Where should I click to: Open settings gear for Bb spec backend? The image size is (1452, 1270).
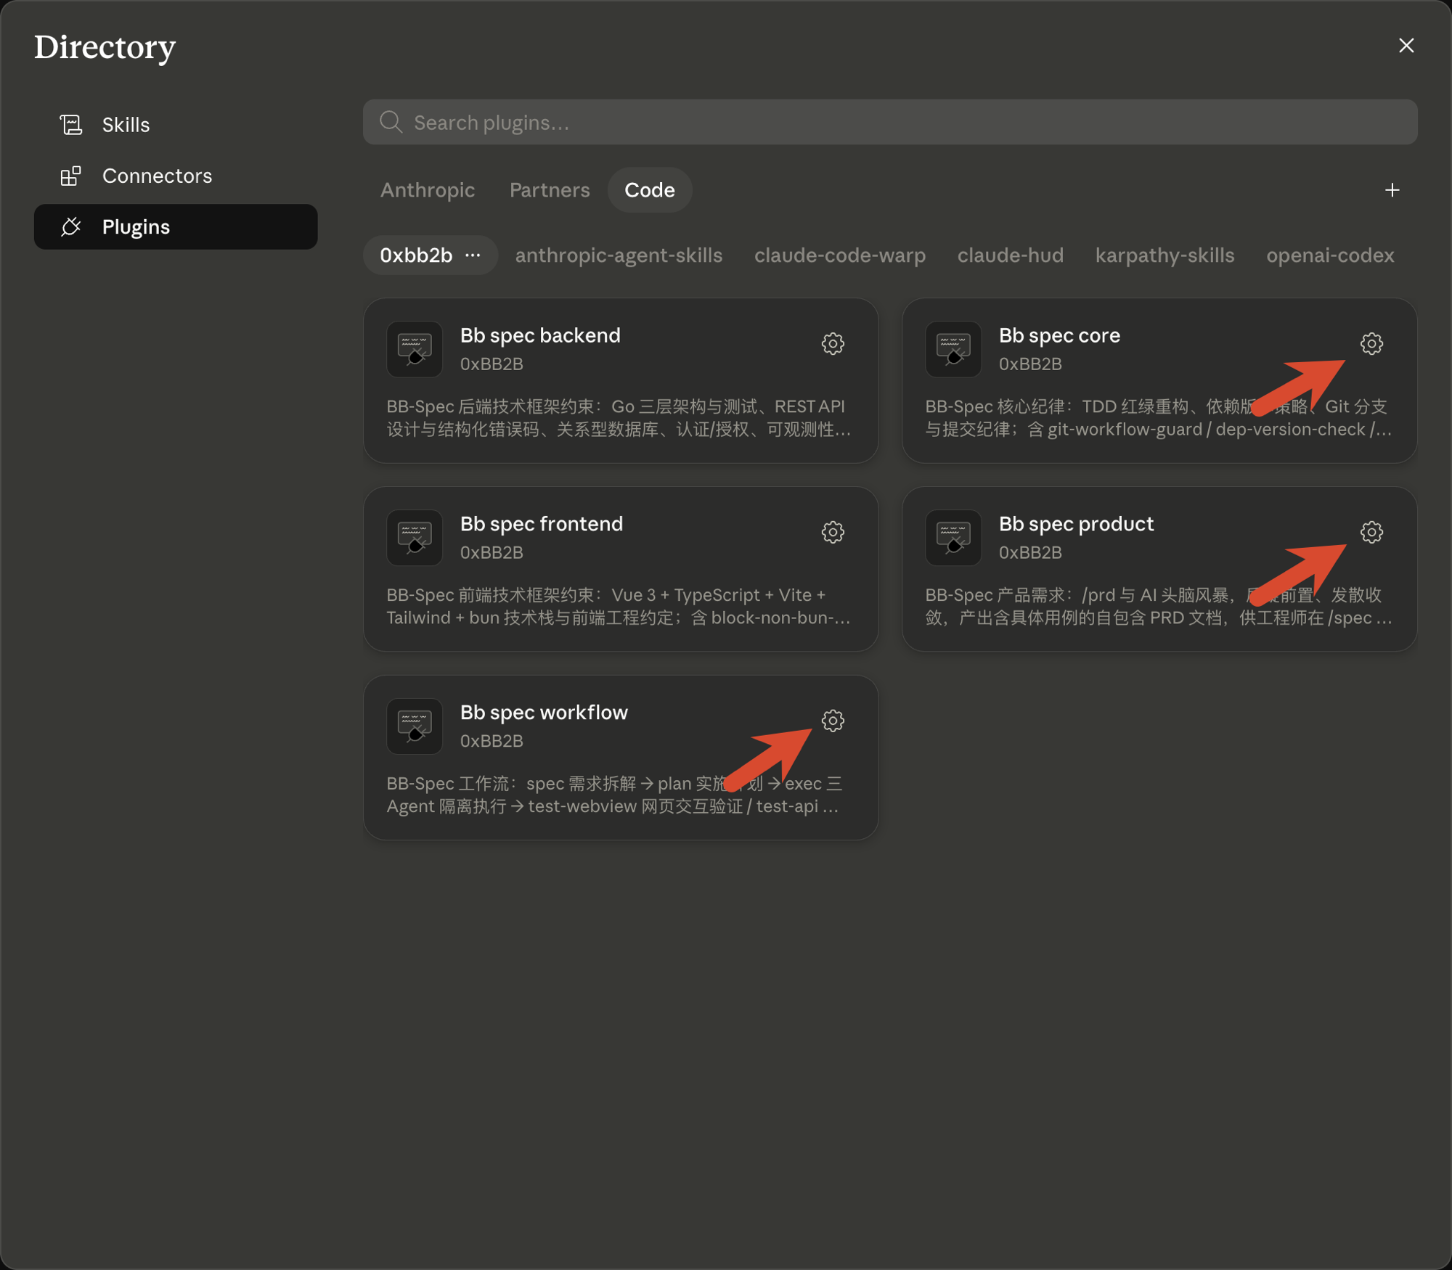click(x=833, y=343)
